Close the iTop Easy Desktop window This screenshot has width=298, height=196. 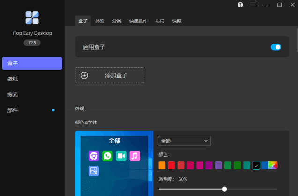[x=292, y=5]
